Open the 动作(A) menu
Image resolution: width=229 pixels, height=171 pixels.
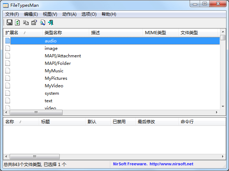[x=69, y=14]
